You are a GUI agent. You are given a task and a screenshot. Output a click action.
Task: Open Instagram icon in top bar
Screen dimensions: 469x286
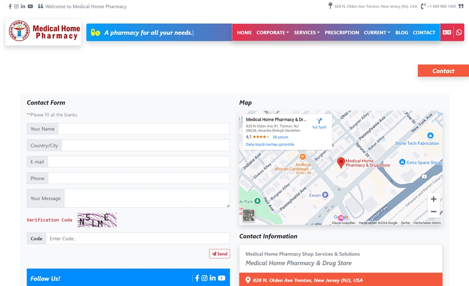[17, 6]
